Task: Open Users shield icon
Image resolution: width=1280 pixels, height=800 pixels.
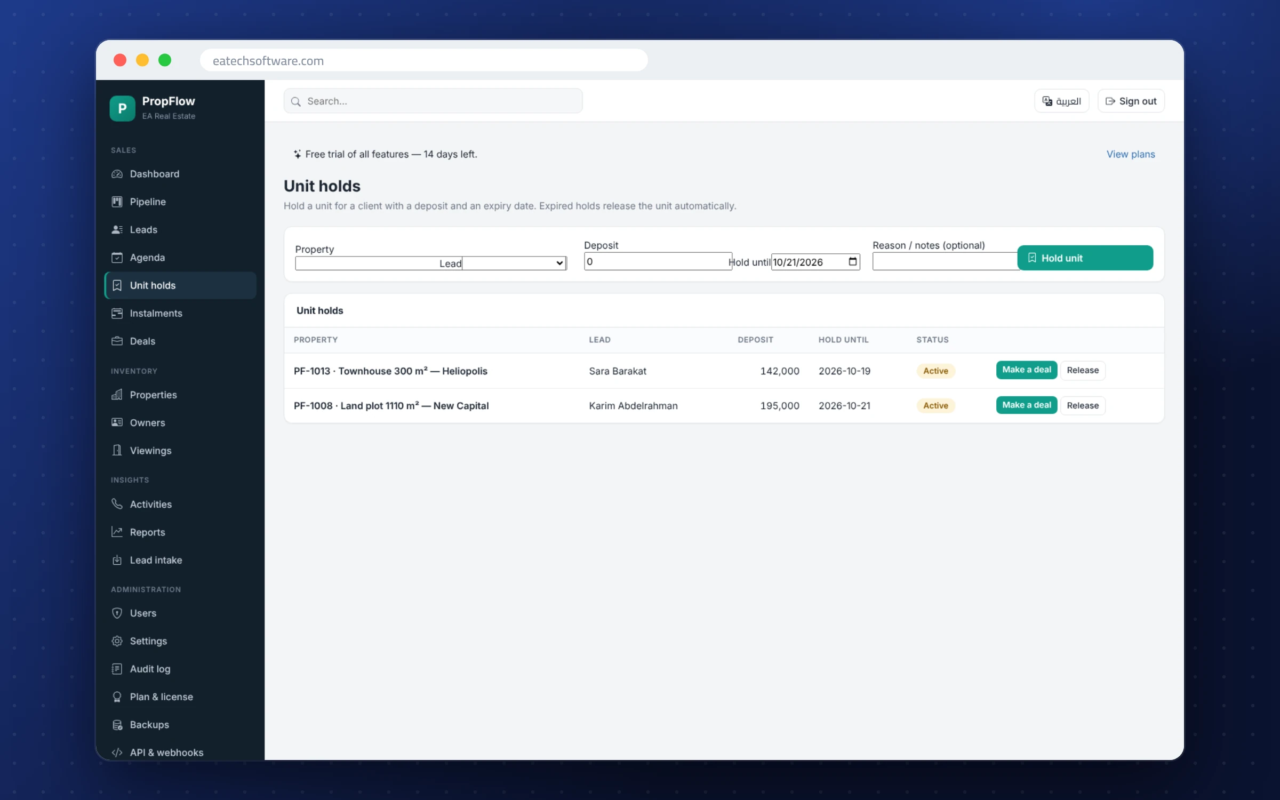Action: point(117,613)
